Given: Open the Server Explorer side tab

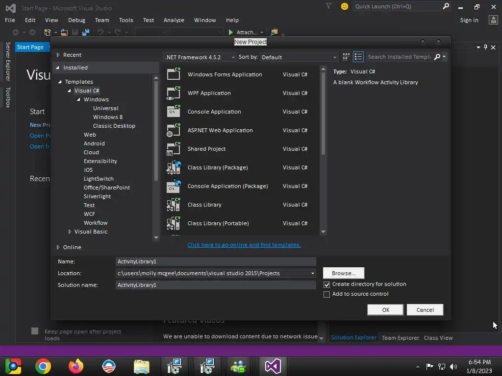Looking at the screenshot, I should (x=8, y=61).
